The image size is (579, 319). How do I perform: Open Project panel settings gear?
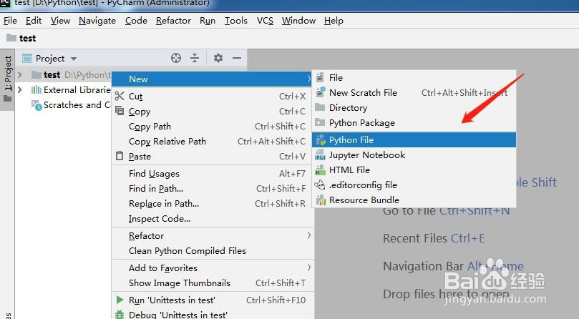pos(218,58)
